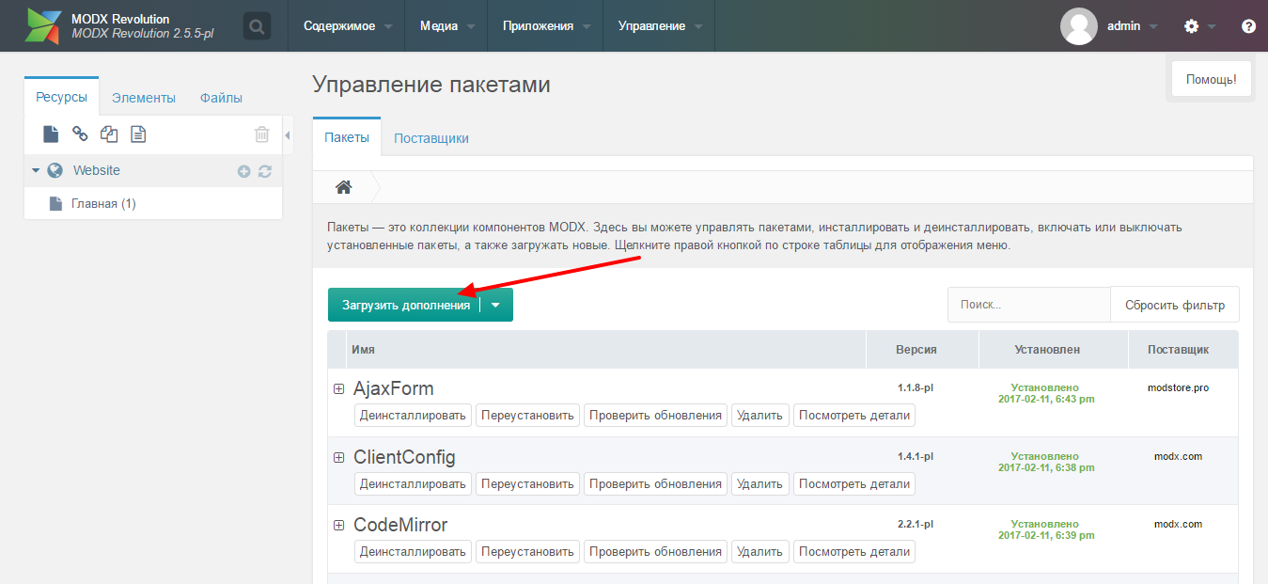Open the resource tree trash bin
The width and height of the screenshot is (1268, 584).
pyautogui.click(x=262, y=134)
